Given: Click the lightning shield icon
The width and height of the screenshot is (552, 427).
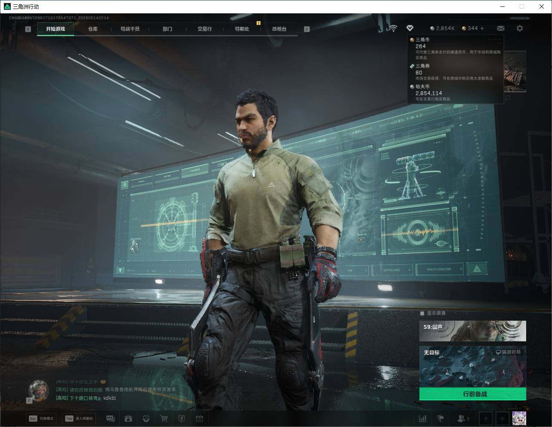Looking at the screenshot, I should [181, 418].
